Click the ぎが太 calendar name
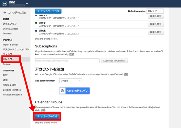 tap(42, 31)
